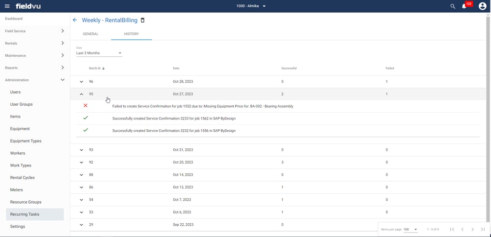Open Equipment Types page
The image size is (491, 237).
[26, 141]
